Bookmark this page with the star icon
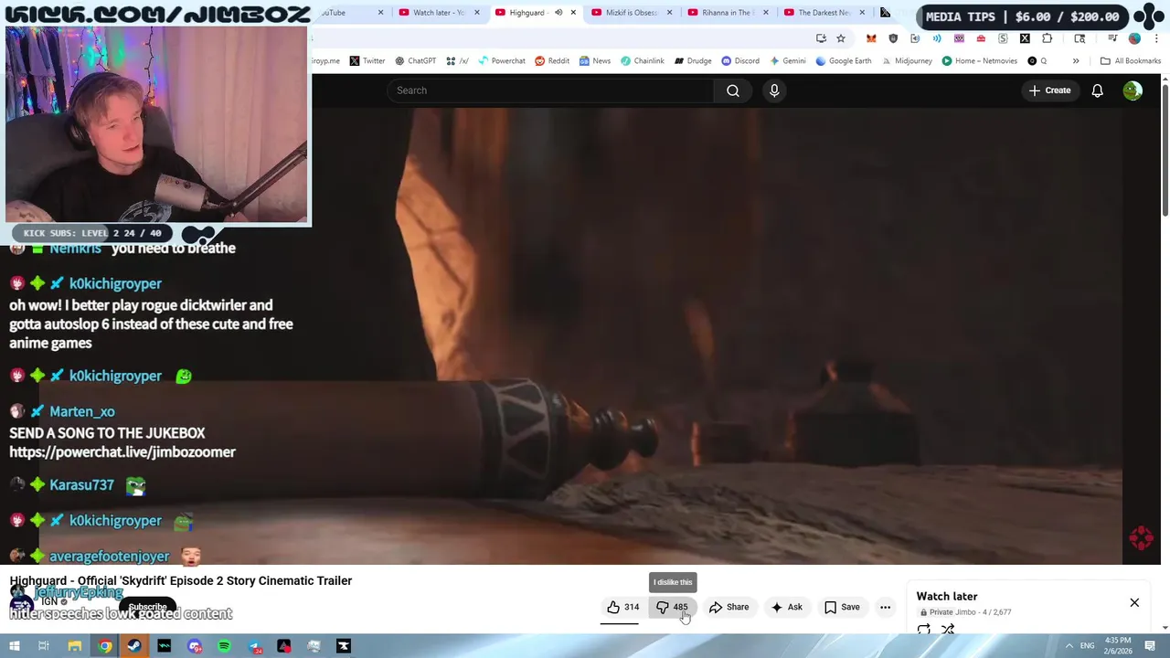Viewport: 1170px width, 658px height. tap(841, 38)
